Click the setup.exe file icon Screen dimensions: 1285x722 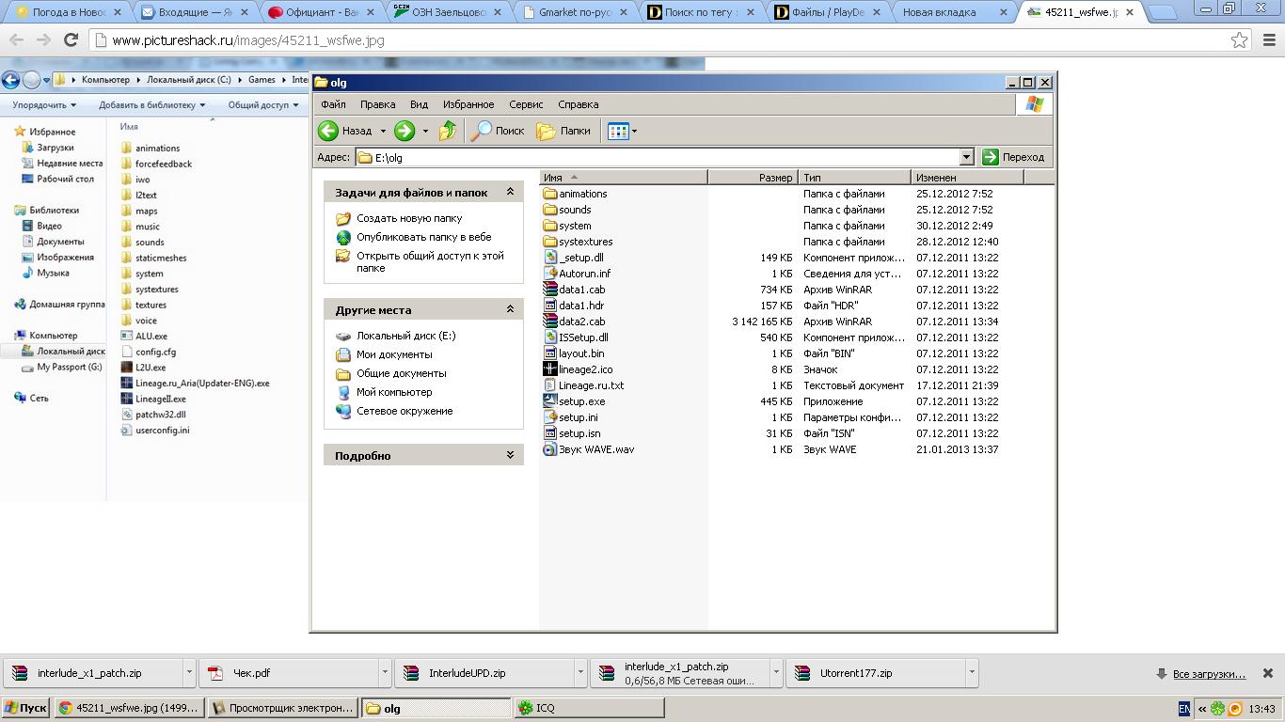(x=550, y=401)
